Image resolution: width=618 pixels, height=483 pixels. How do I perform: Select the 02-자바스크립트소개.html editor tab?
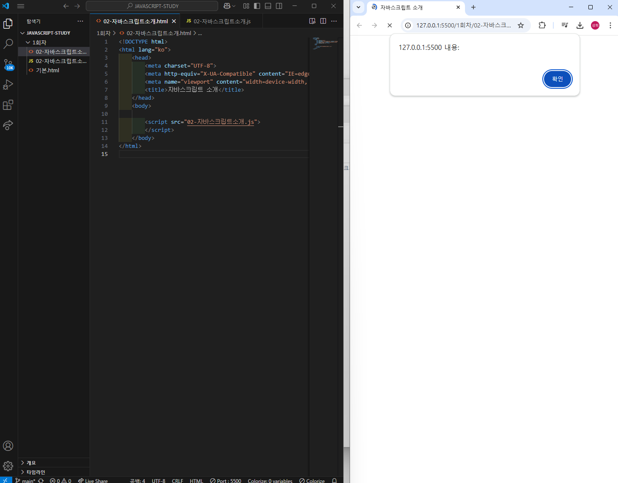click(x=136, y=21)
